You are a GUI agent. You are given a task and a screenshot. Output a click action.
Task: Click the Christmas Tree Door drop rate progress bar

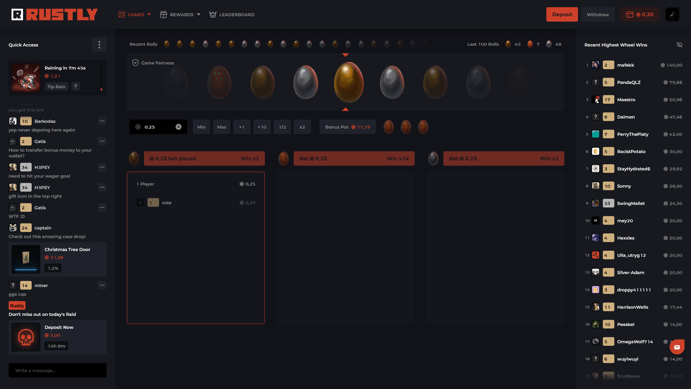26,269
